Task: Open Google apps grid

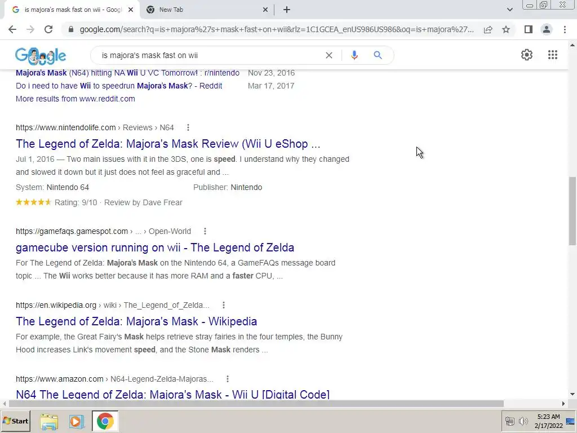Action: (x=552, y=55)
